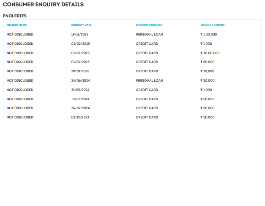Click 'PERSONAL LOAN' in the 24/06/2024 row

[x=149, y=80]
